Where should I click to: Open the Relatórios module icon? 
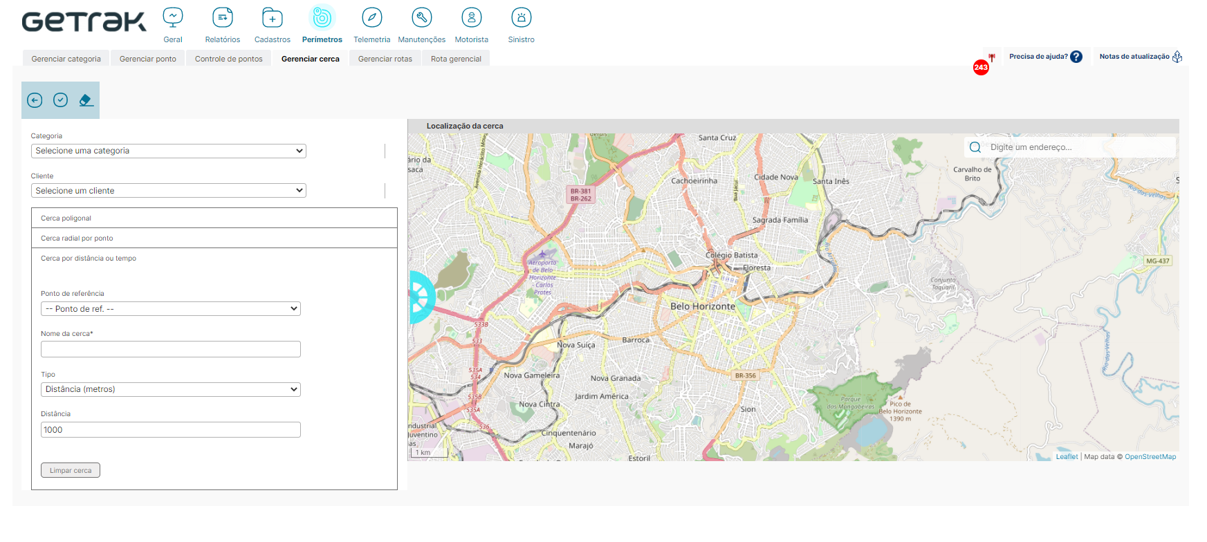223,17
